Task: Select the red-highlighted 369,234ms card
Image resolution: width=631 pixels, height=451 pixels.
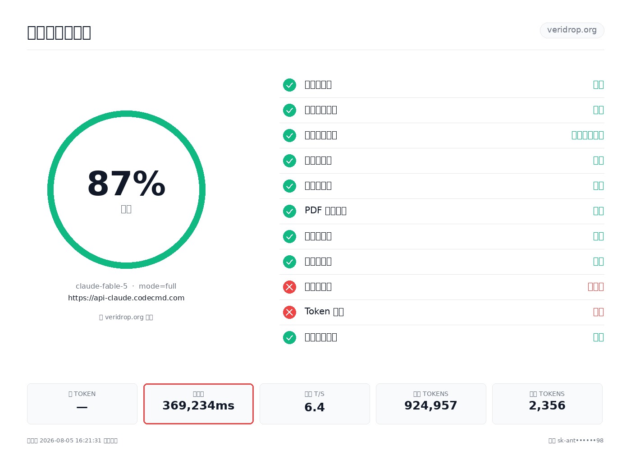Action: (x=198, y=404)
